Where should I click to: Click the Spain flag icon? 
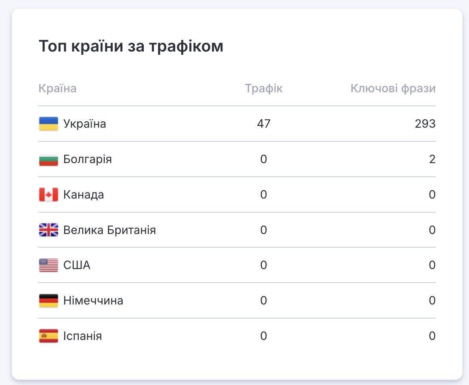point(48,336)
